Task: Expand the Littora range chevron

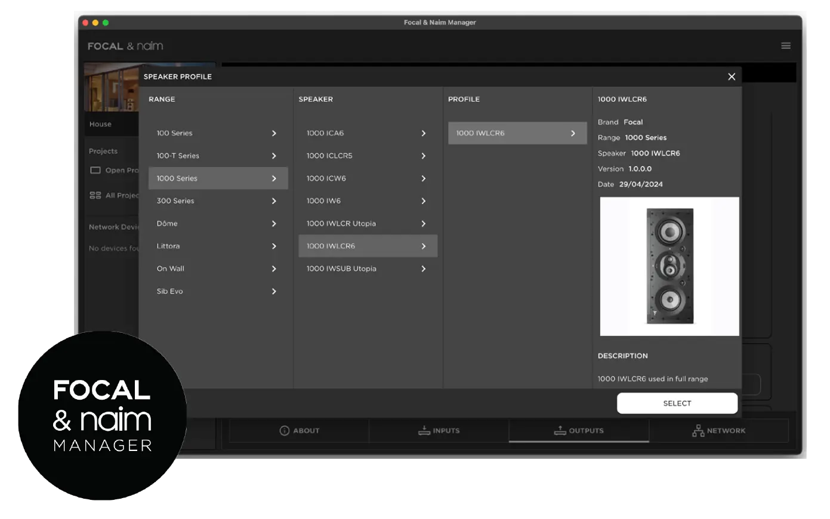Action: click(x=274, y=246)
